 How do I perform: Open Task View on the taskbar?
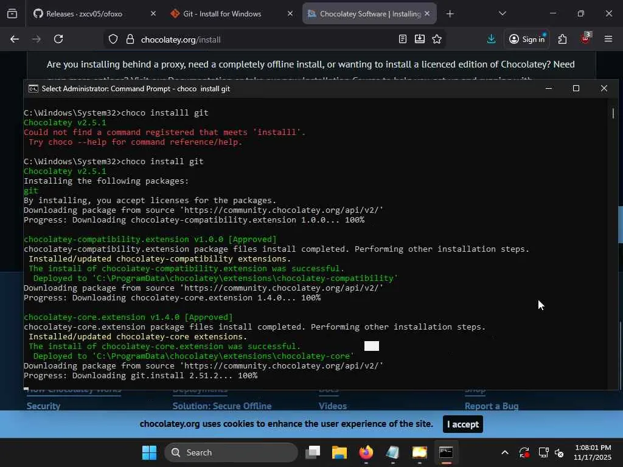[313, 452]
